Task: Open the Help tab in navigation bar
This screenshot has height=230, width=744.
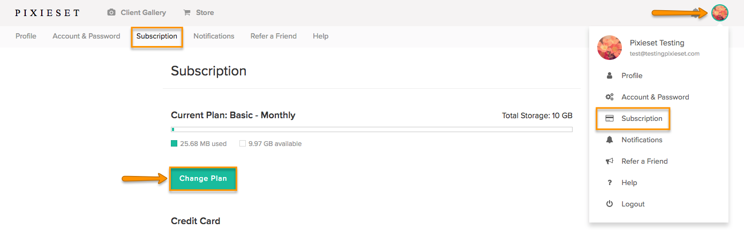Action: [x=320, y=36]
